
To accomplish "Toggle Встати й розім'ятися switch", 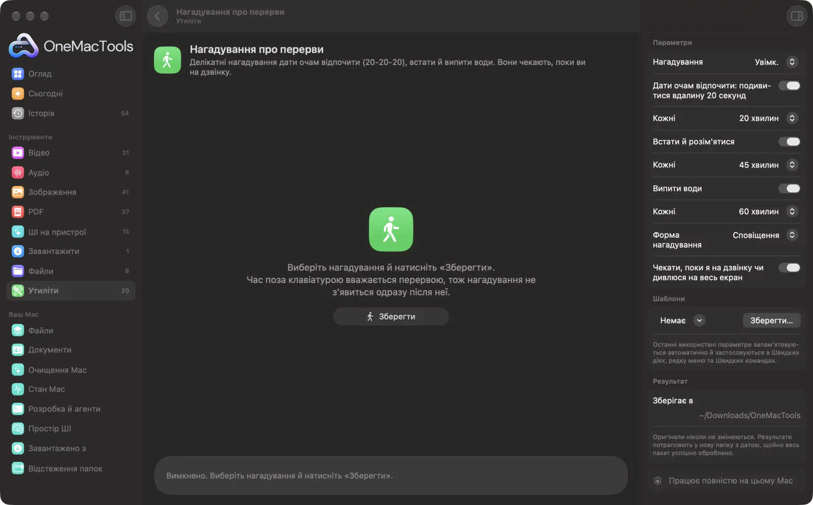I will pos(790,142).
